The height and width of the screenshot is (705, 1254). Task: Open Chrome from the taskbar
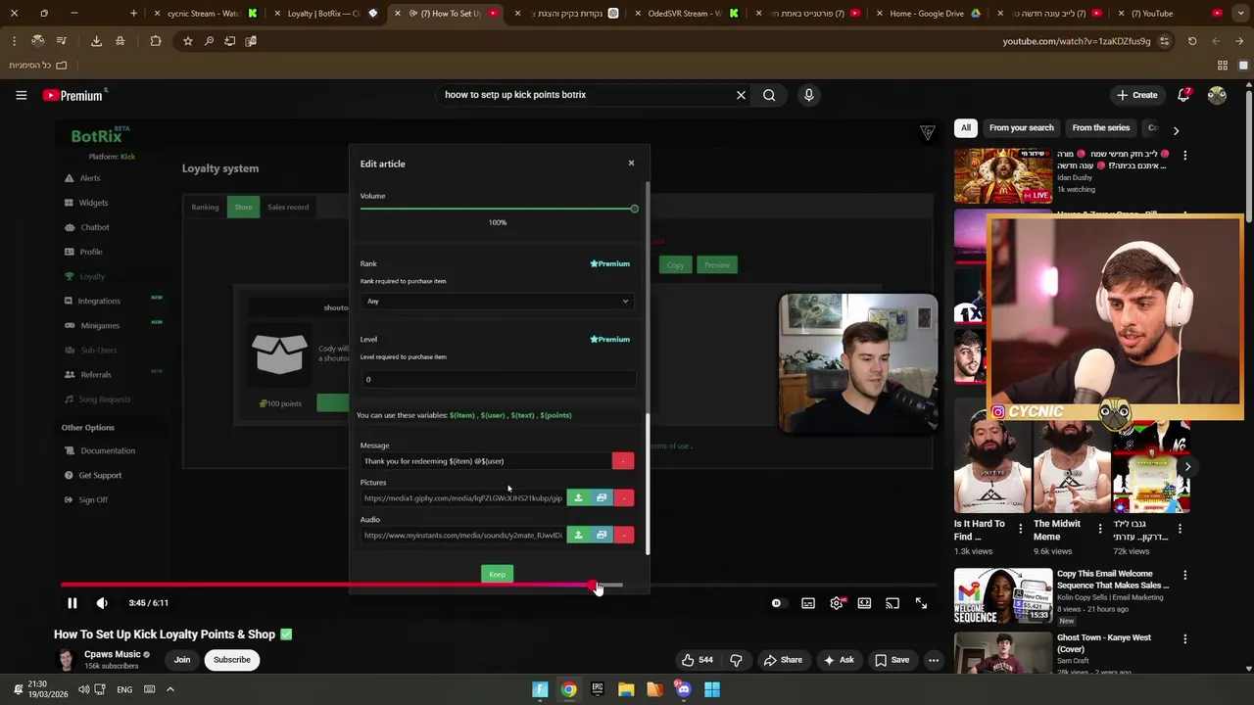pyautogui.click(x=568, y=689)
